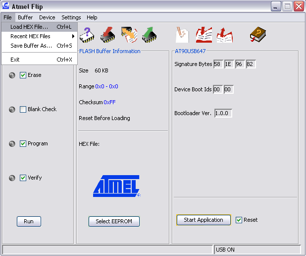The height and width of the screenshot is (256, 306).
Task: Click the Edit Buffer toolbar icon
Action: (x=182, y=35)
